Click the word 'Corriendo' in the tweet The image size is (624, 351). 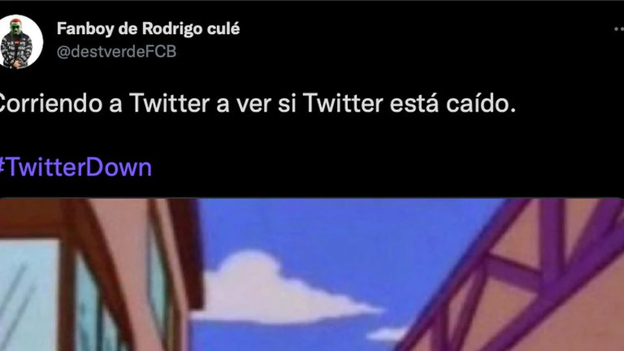coord(51,103)
